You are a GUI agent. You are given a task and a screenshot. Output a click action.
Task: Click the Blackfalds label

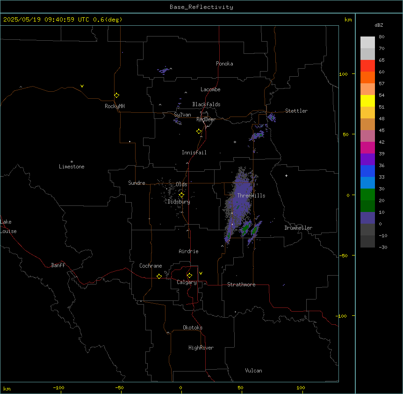[206, 104]
